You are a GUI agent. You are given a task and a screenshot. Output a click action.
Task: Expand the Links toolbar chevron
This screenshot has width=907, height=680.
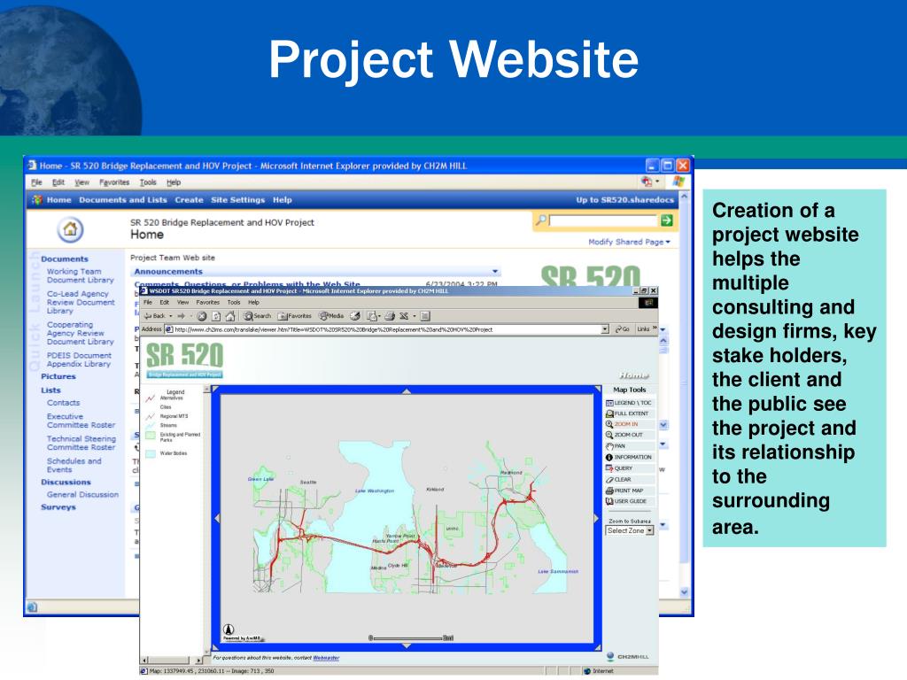pyautogui.click(x=655, y=328)
